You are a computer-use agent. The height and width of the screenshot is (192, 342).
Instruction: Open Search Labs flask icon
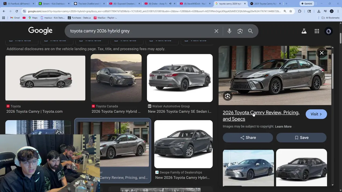tap(304, 31)
